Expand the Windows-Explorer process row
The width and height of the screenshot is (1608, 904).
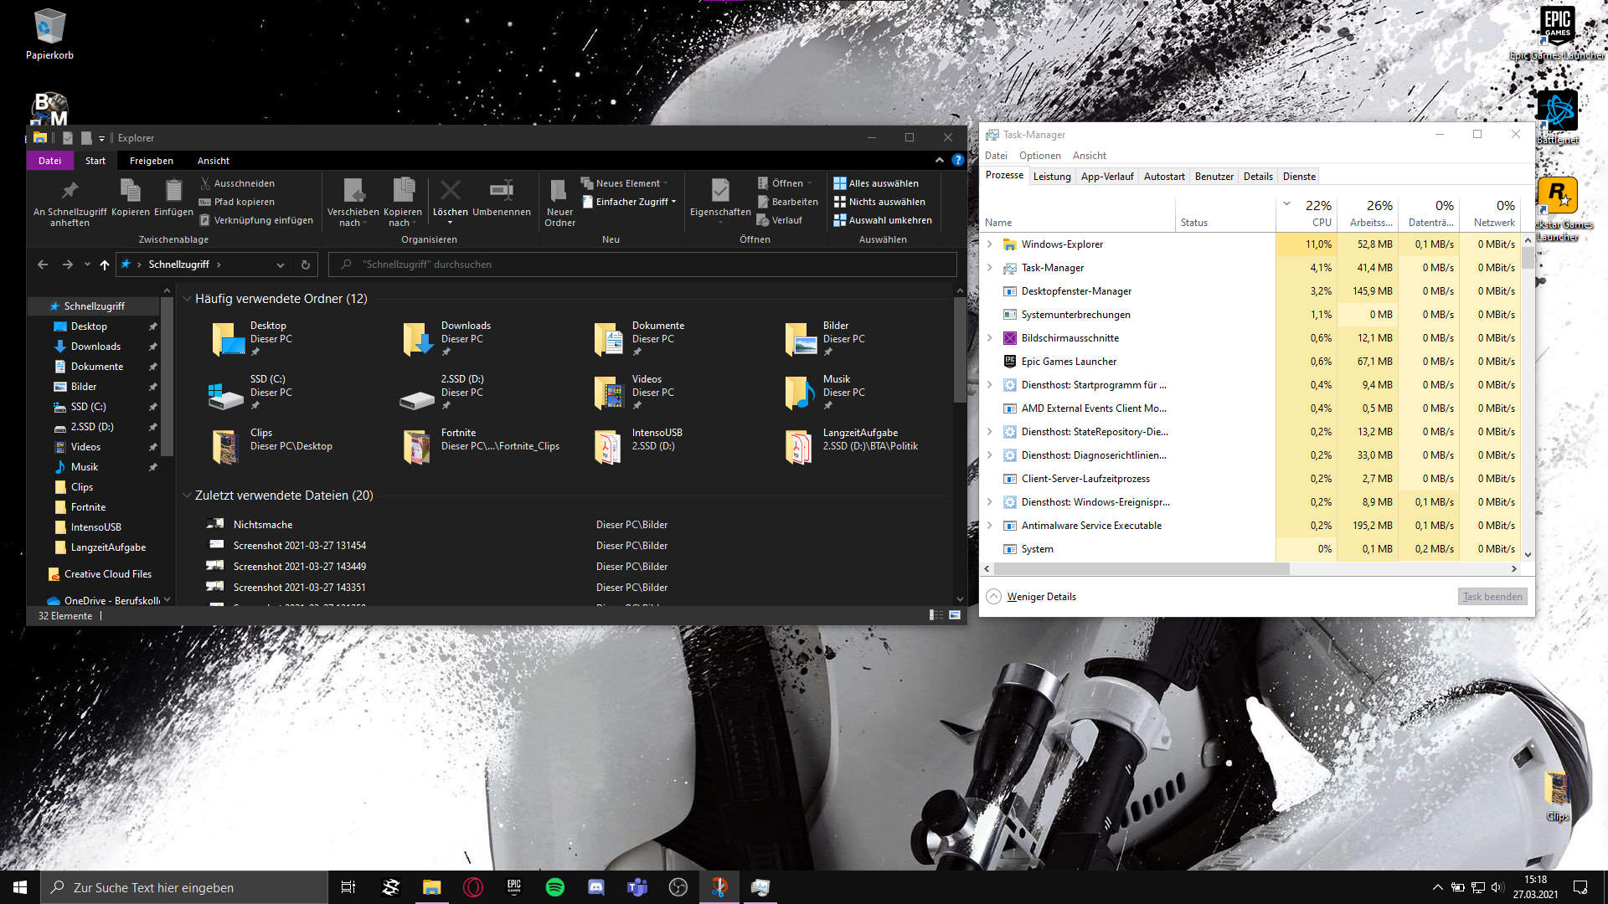pyautogui.click(x=990, y=244)
